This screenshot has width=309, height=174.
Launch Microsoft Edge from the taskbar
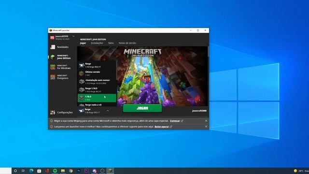coord(31,171)
